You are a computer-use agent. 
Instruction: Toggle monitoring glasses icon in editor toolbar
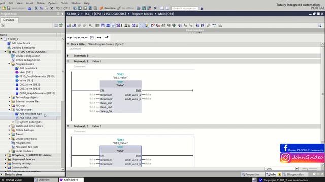[x=214, y=25]
